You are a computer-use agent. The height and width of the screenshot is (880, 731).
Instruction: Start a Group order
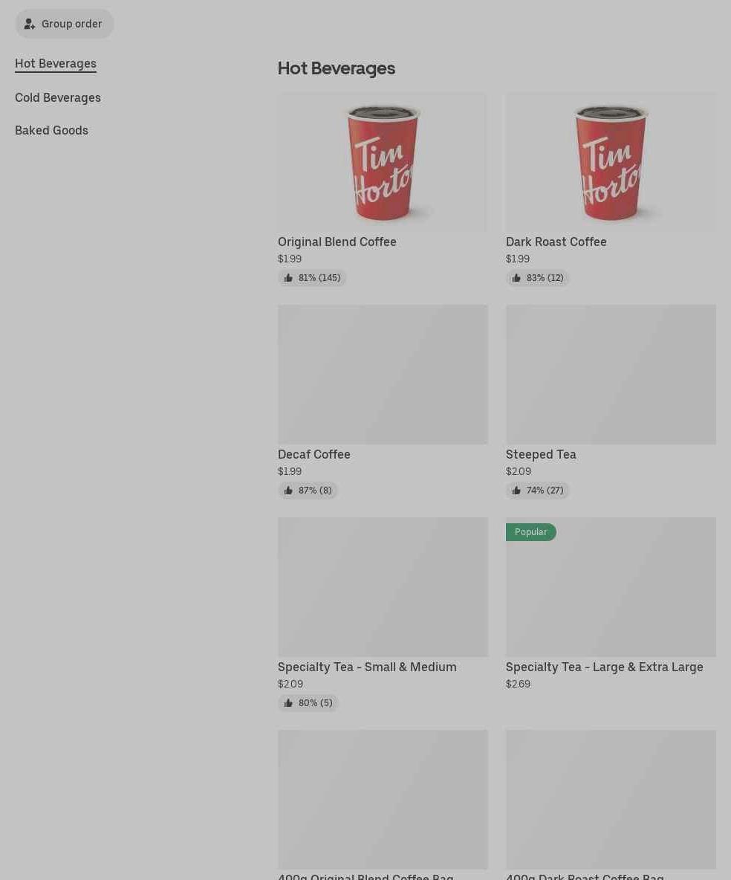[65, 24]
